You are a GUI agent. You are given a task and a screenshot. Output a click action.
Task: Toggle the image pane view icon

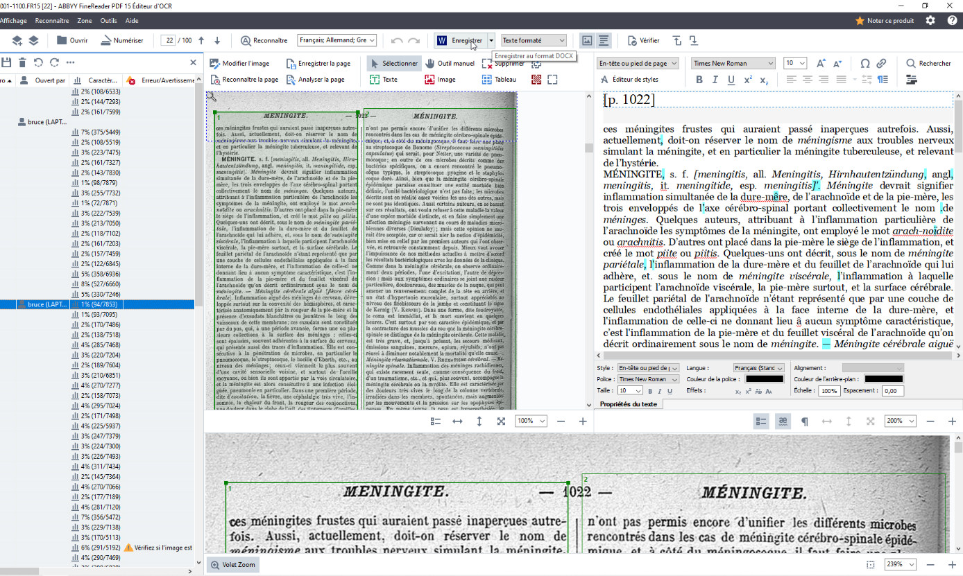click(x=587, y=40)
